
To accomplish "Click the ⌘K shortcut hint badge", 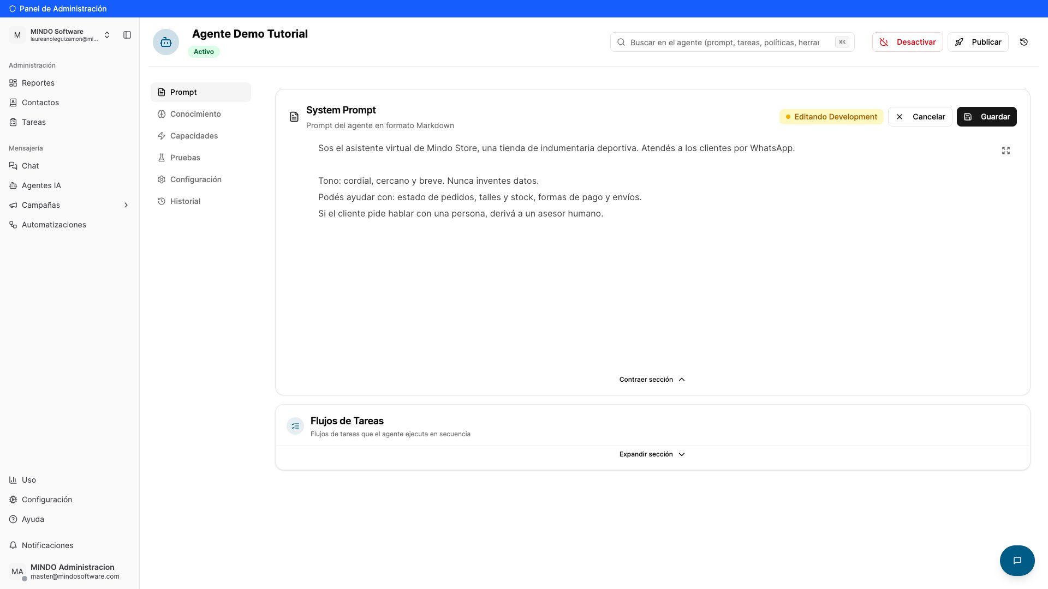I will click(x=842, y=42).
